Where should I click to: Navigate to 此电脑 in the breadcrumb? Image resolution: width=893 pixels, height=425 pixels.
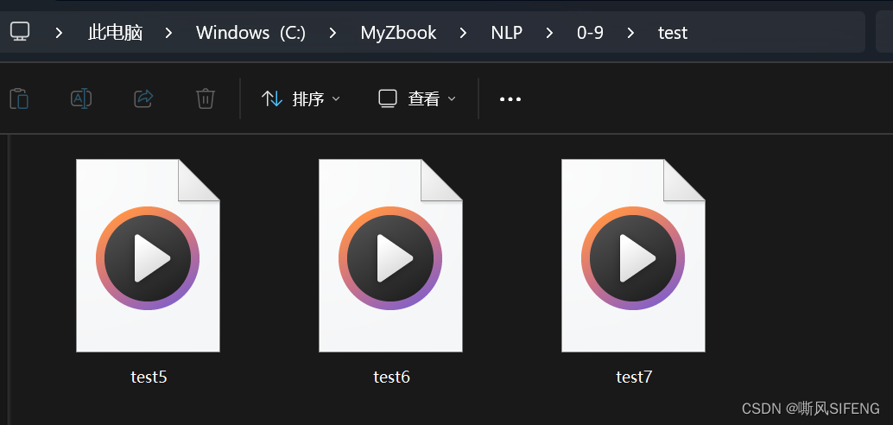click(115, 33)
